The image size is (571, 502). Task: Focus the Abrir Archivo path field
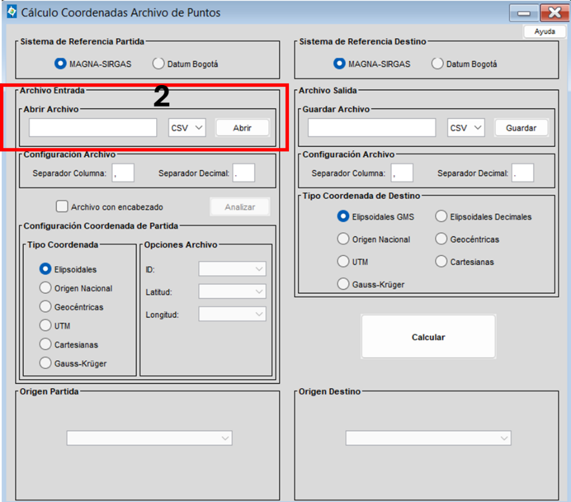[x=93, y=128]
